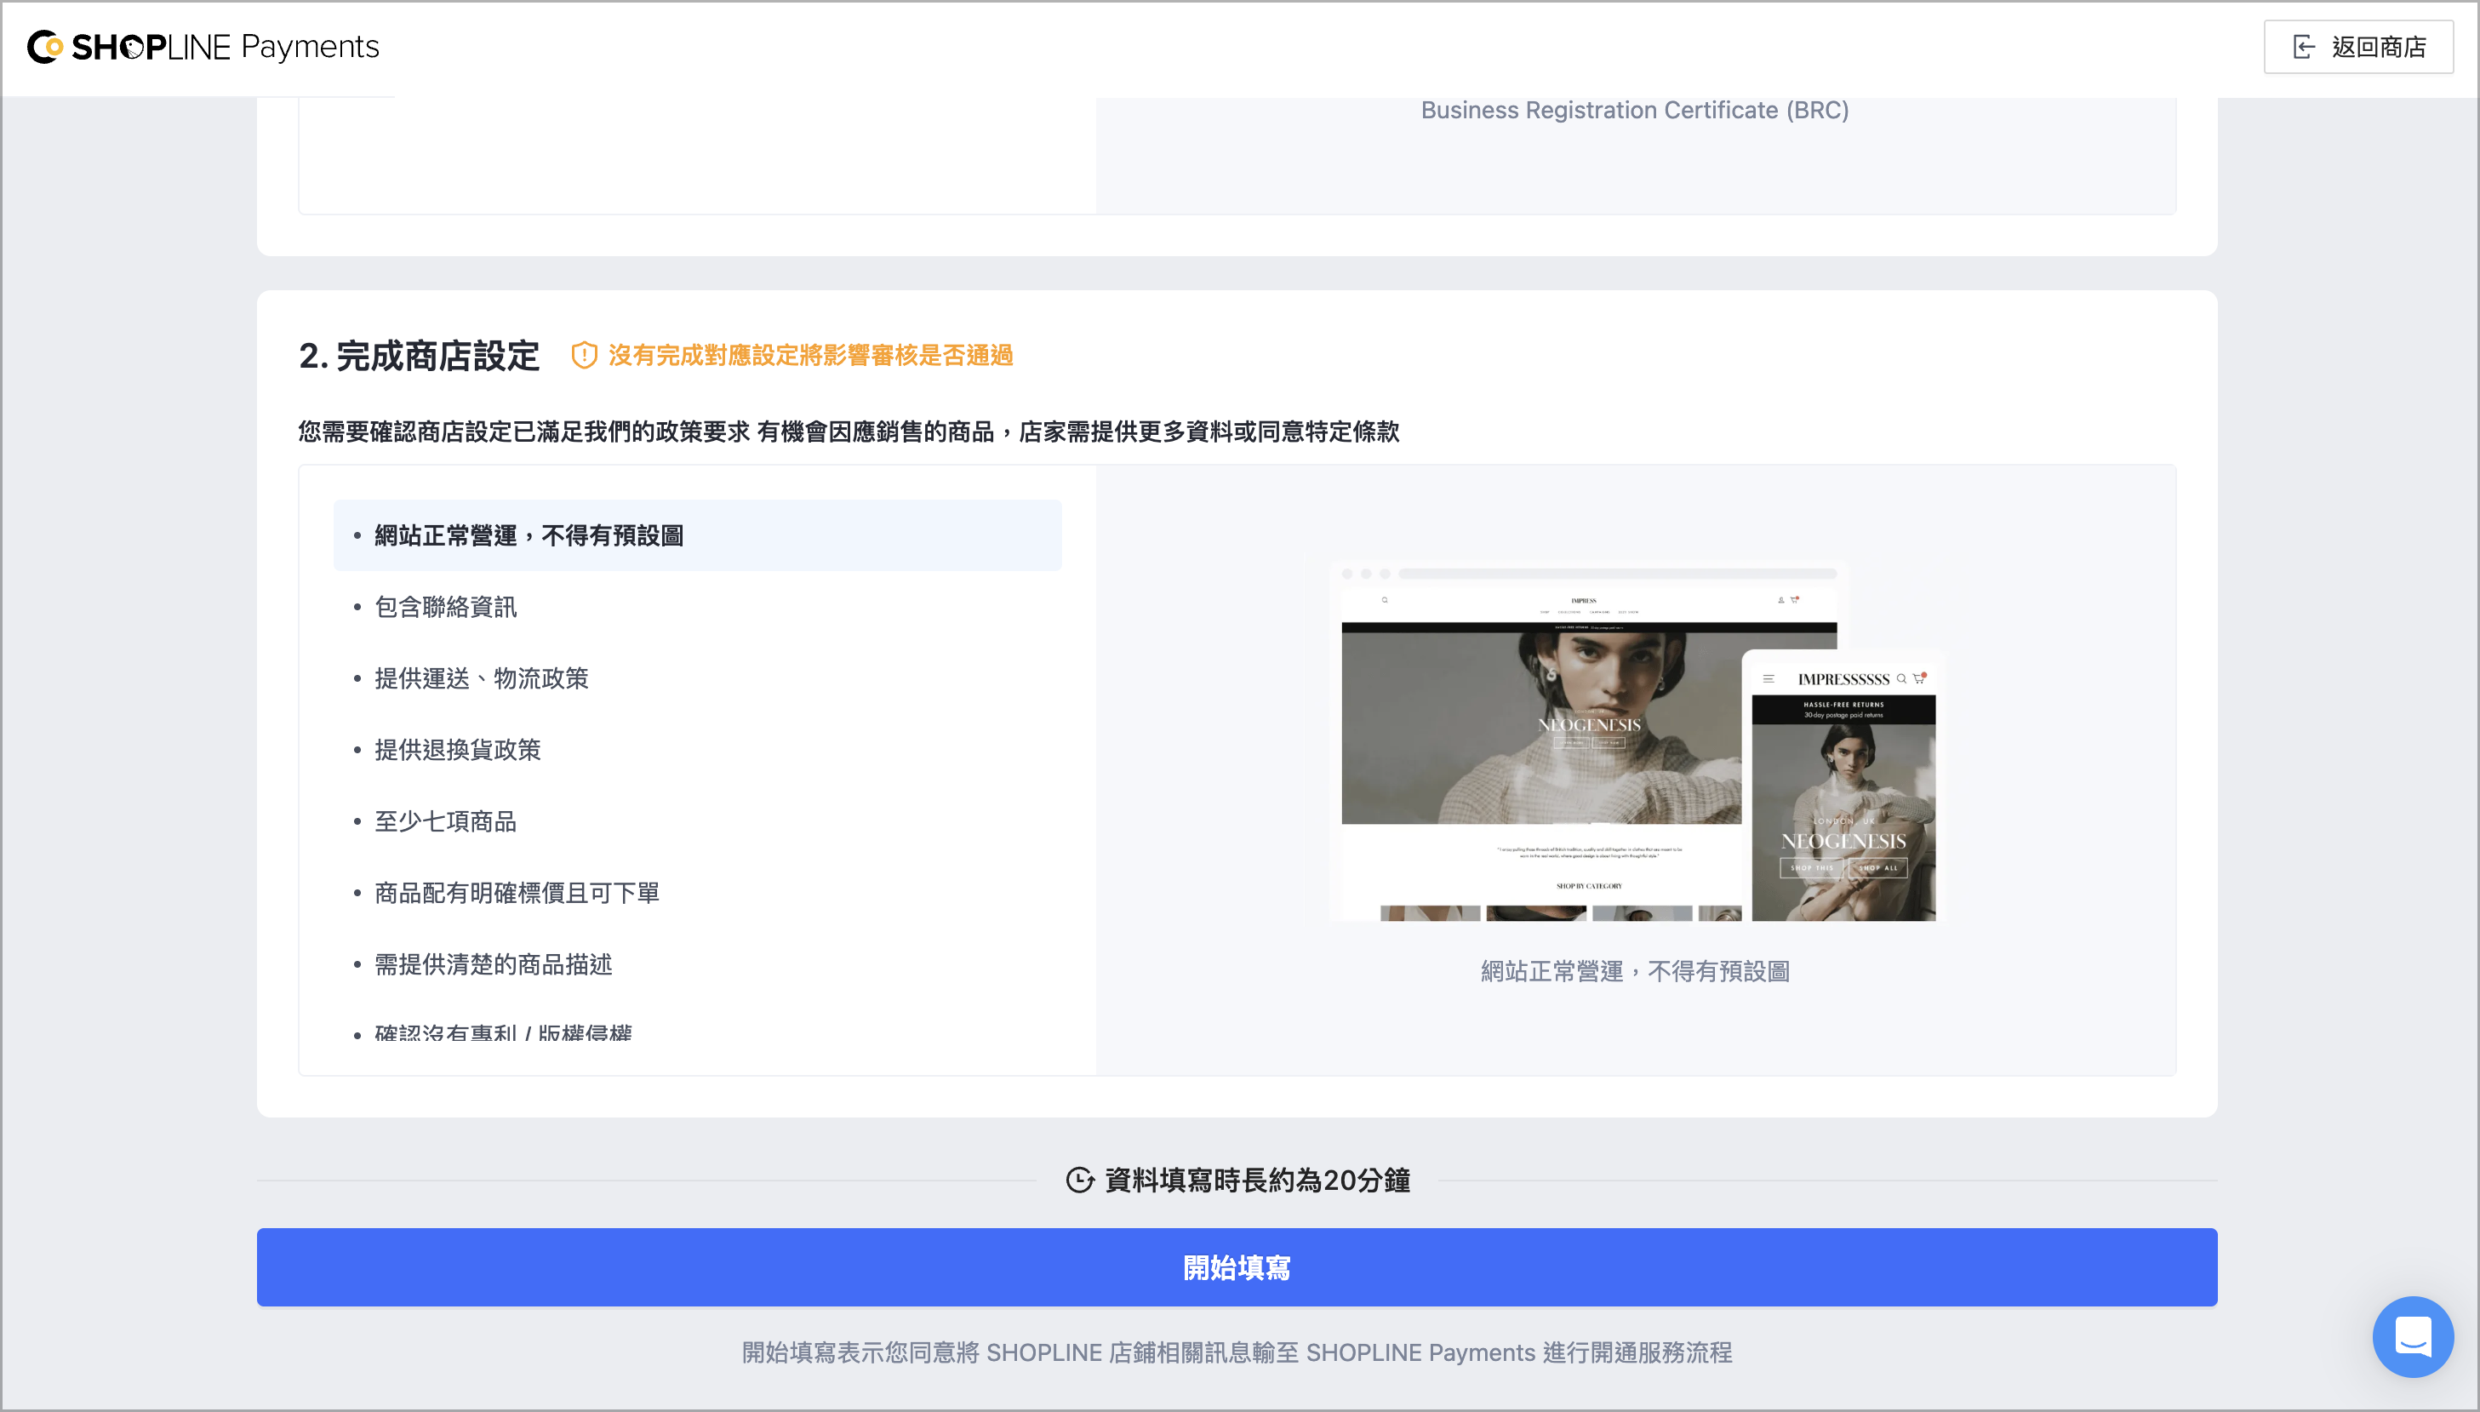Click the 您需要確認商店設定 policy description line
This screenshot has width=2480, height=1412.
(849, 432)
